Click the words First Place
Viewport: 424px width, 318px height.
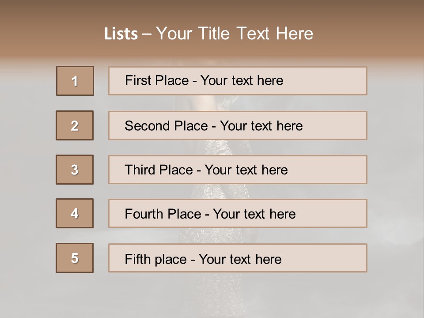[x=157, y=80]
